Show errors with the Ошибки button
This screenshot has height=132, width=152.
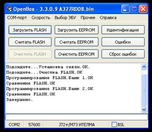[123, 42]
